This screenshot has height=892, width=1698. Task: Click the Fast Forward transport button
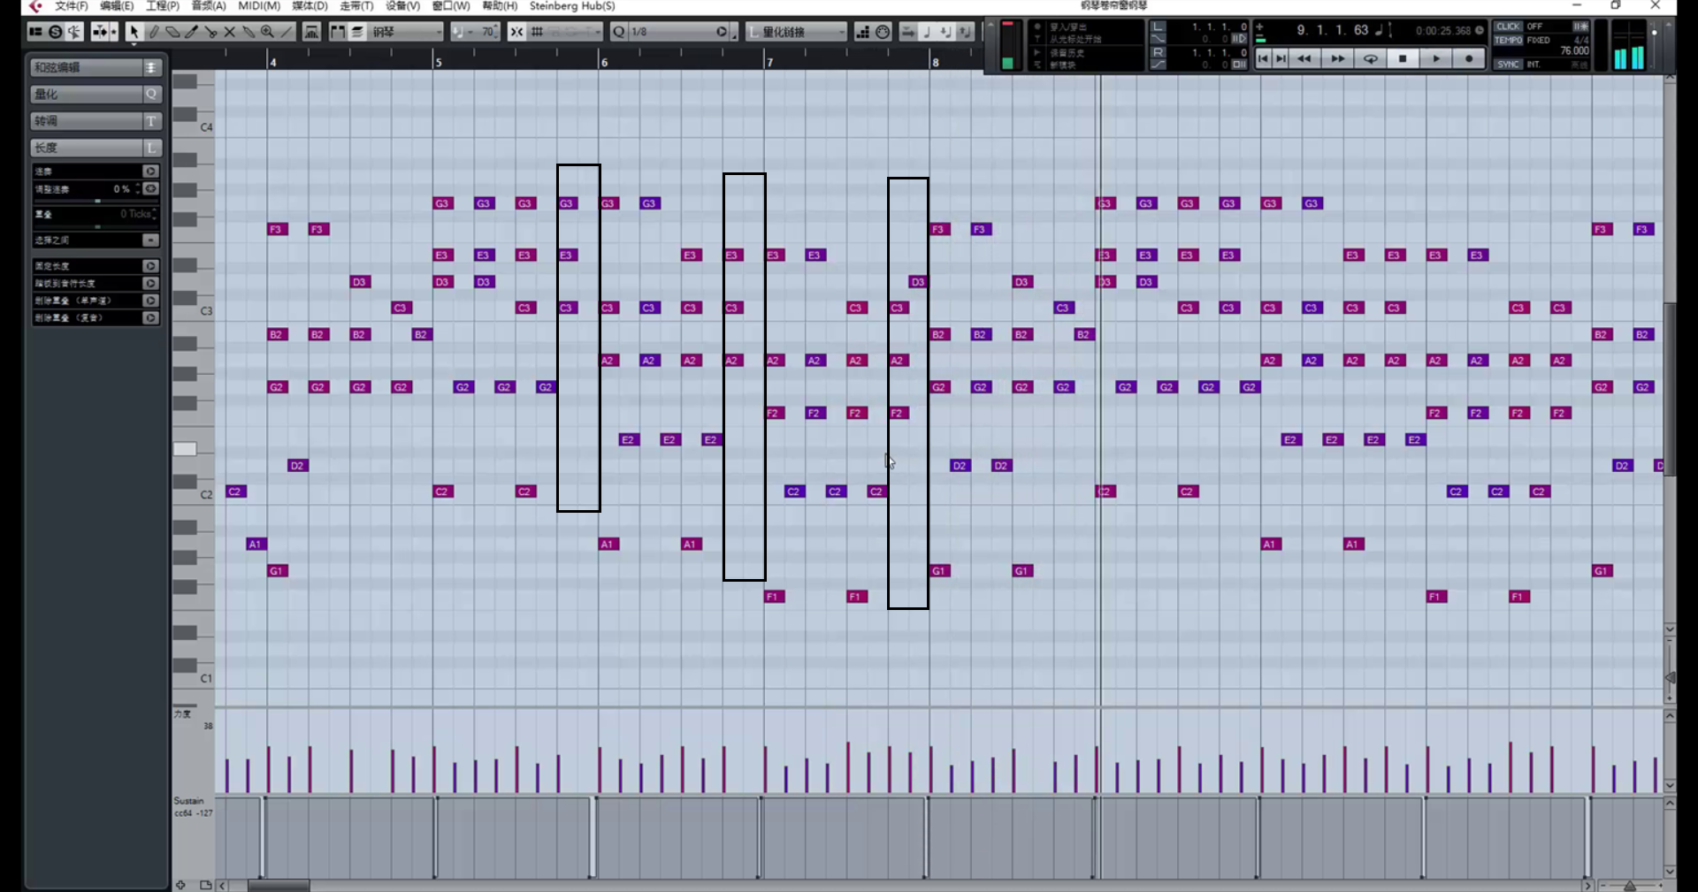1337,59
